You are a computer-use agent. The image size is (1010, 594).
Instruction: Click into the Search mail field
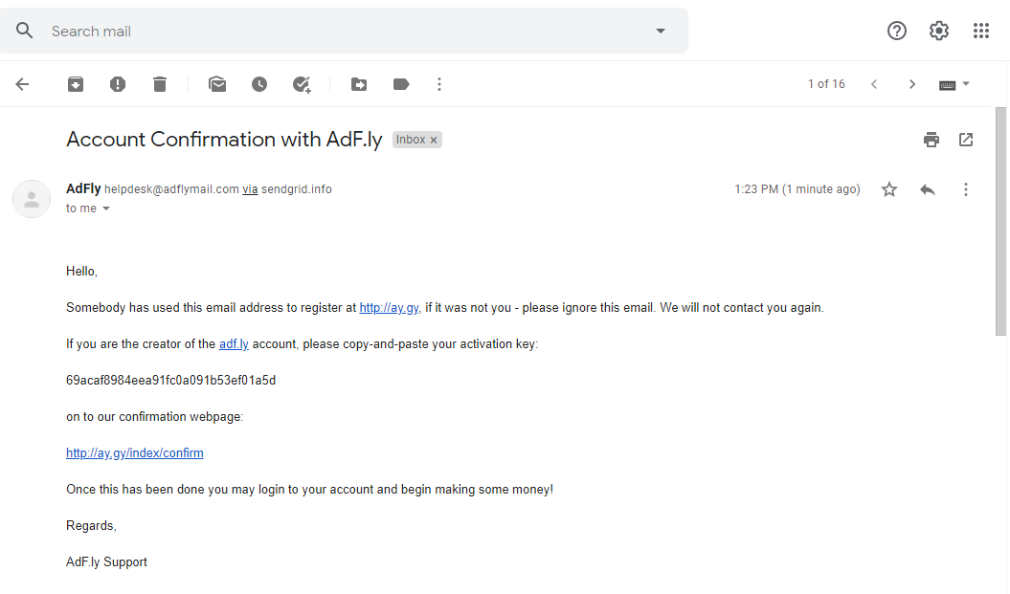(335, 32)
